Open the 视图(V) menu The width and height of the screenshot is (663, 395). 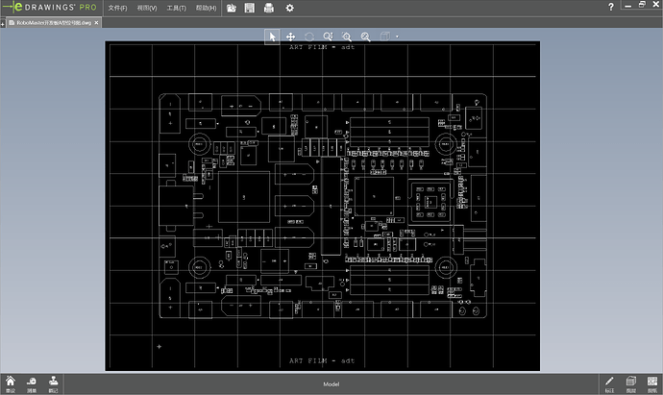[147, 8]
